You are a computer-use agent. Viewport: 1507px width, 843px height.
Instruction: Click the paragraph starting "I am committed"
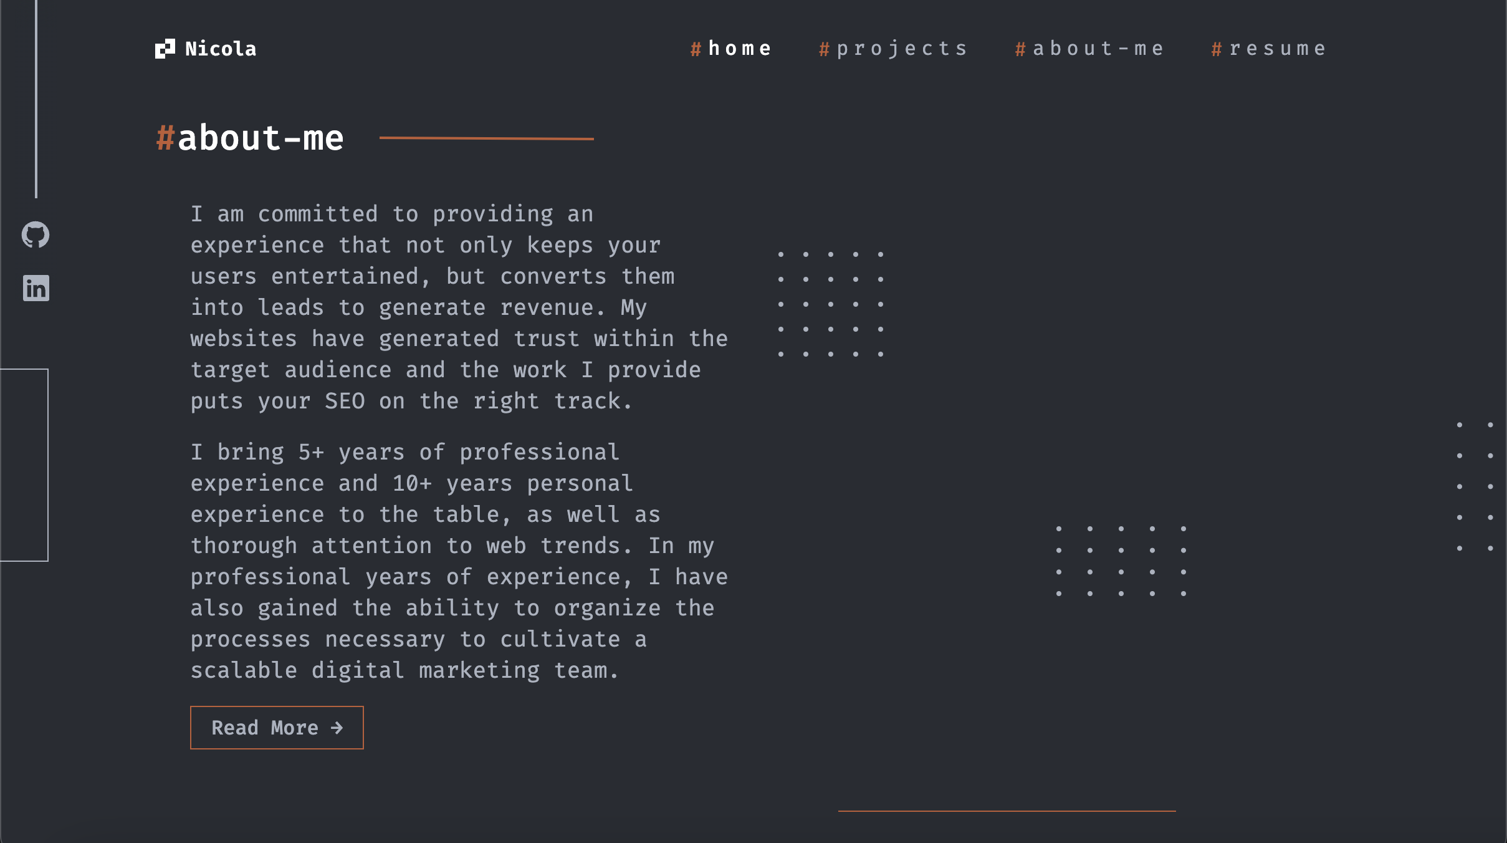(x=459, y=307)
